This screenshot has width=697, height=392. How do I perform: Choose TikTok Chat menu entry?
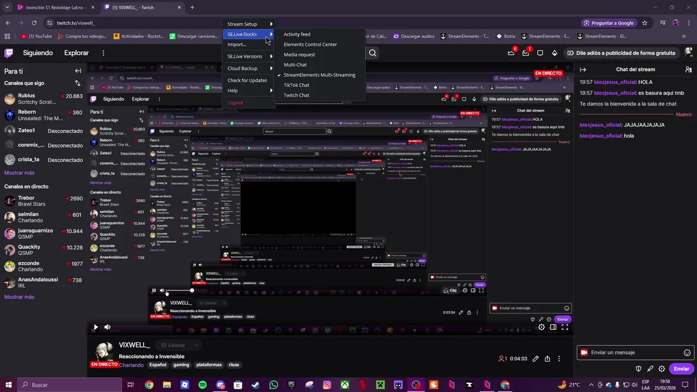296,85
